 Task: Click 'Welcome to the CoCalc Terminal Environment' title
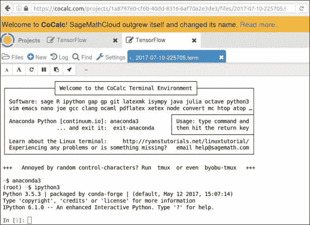tap(125, 88)
